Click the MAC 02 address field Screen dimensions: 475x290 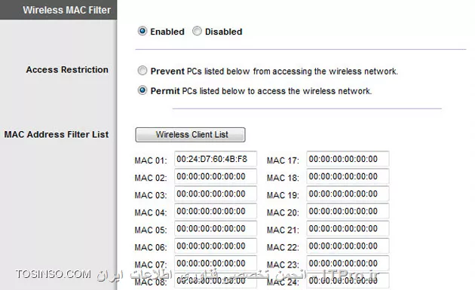[216, 176]
